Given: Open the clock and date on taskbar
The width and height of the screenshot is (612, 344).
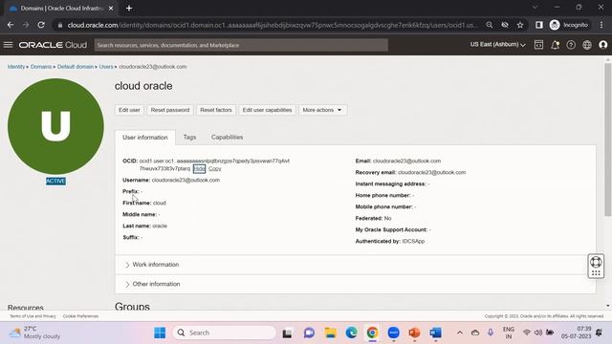Looking at the screenshot, I should [x=576, y=333].
